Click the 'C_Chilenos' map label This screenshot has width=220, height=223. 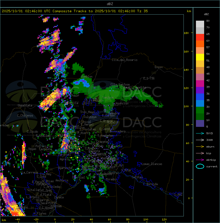pyautogui.click(x=25, y=115)
